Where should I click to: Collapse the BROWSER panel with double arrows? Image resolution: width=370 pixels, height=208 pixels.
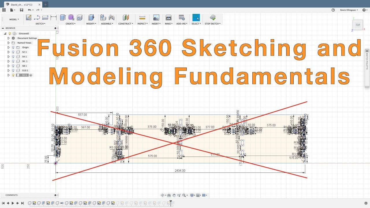[x=3, y=28]
